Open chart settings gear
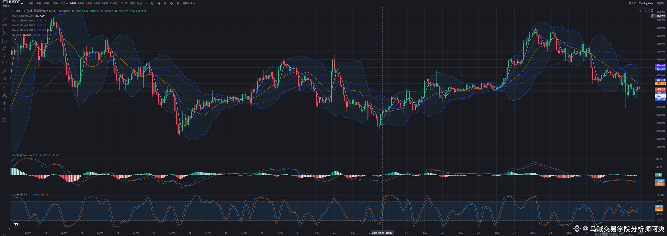This screenshot has height=236, width=667. (x=178, y=3)
